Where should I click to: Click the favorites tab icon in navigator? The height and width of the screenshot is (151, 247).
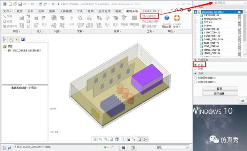17,39
